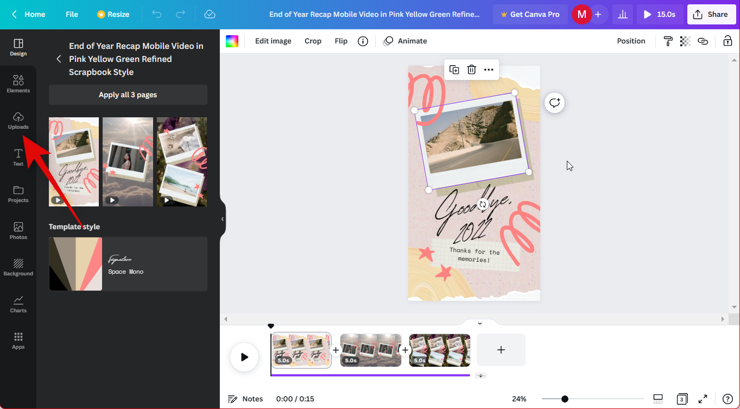
Task: Delete the selected element with trash icon
Action: (x=472, y=70)
